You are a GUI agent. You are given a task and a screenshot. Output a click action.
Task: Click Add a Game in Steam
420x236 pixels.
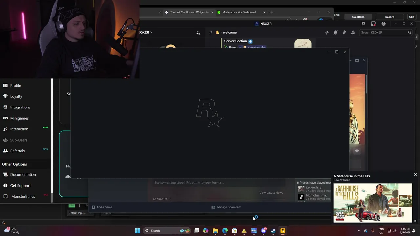tap(102, 207)
